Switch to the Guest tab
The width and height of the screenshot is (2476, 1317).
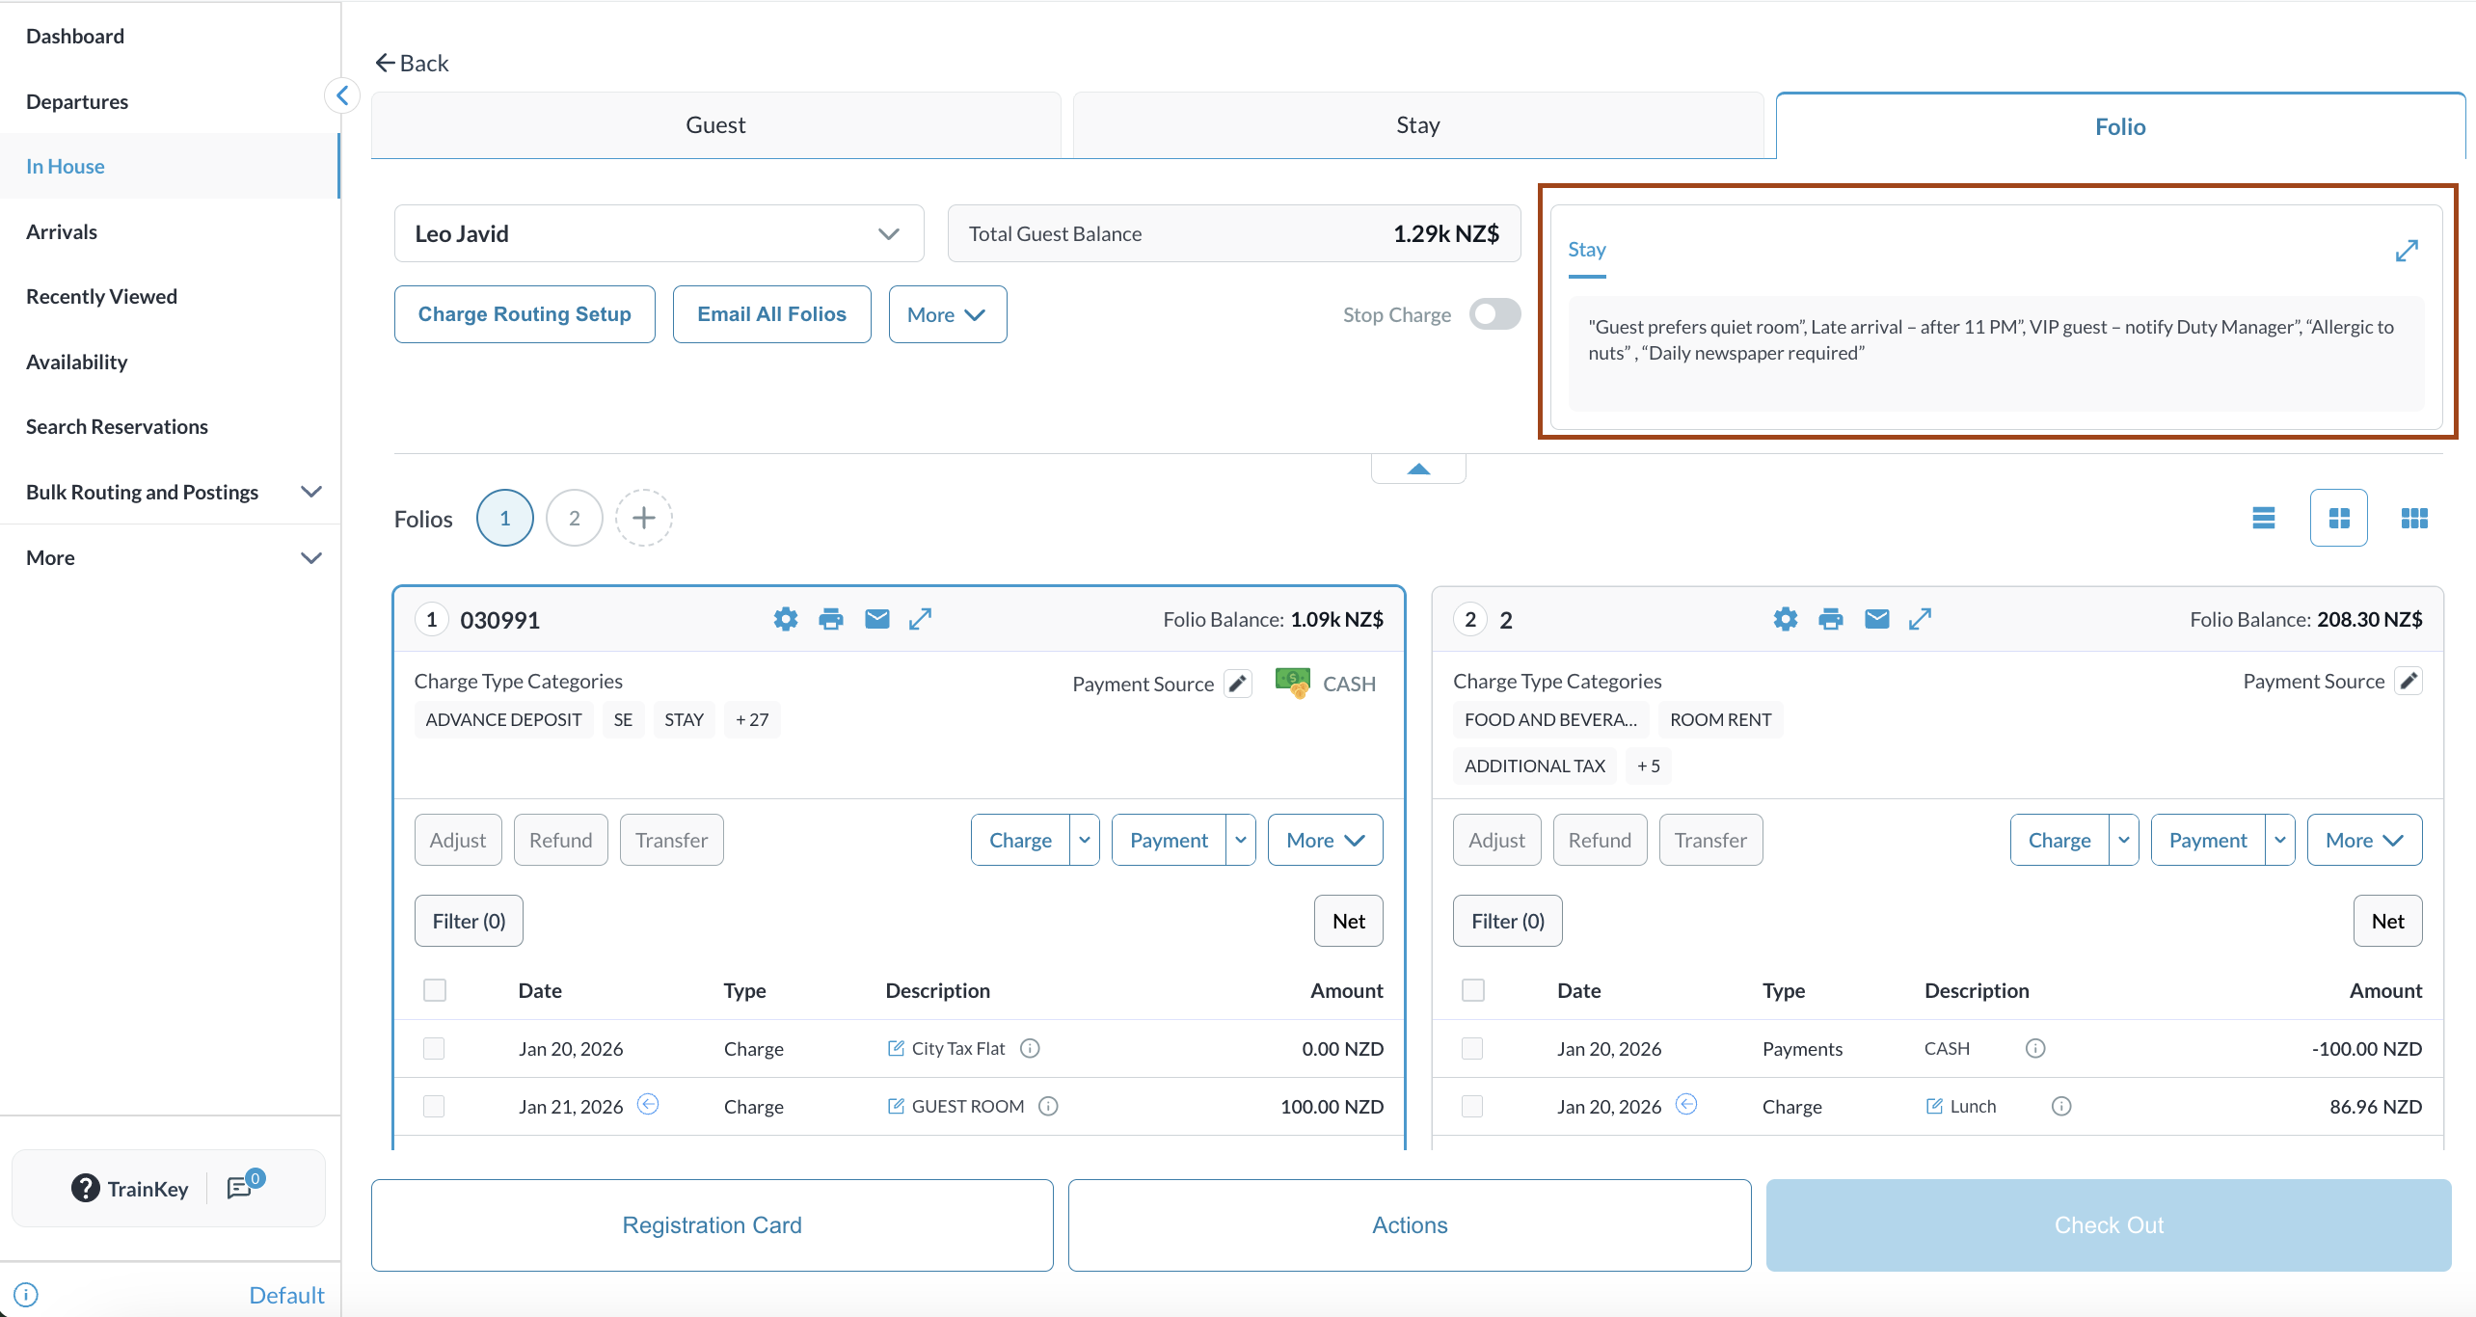[715, 125]
